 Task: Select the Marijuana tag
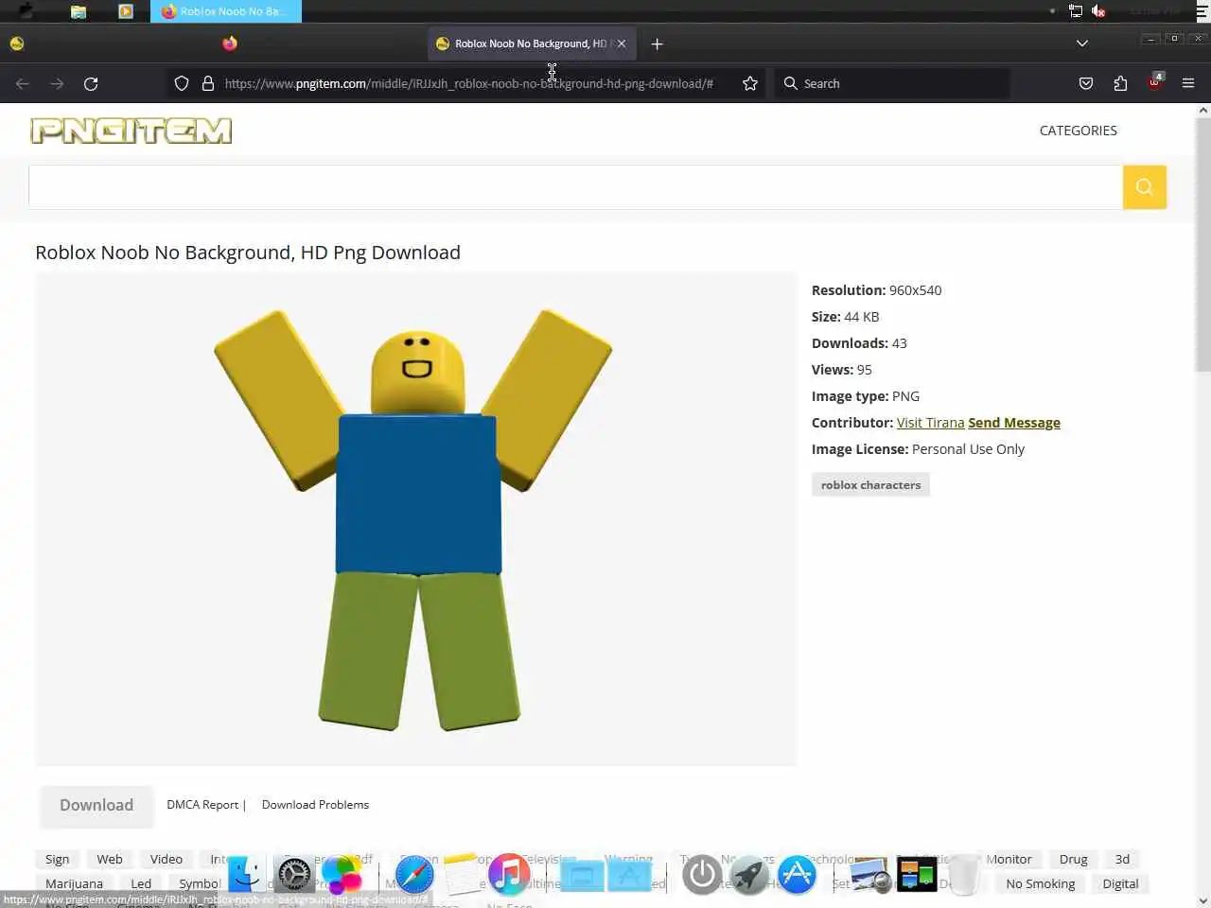click(74, 883)
